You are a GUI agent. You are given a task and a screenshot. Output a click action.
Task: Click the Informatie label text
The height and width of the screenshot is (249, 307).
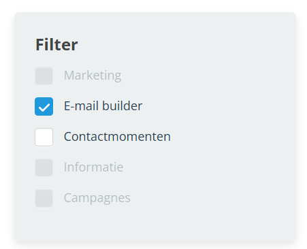point(93,167)
